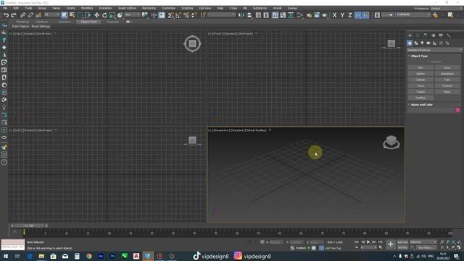The width and height of the screenshot is (464, 261).
Task: Select the Geometry category icon
Action: (410, 43)
